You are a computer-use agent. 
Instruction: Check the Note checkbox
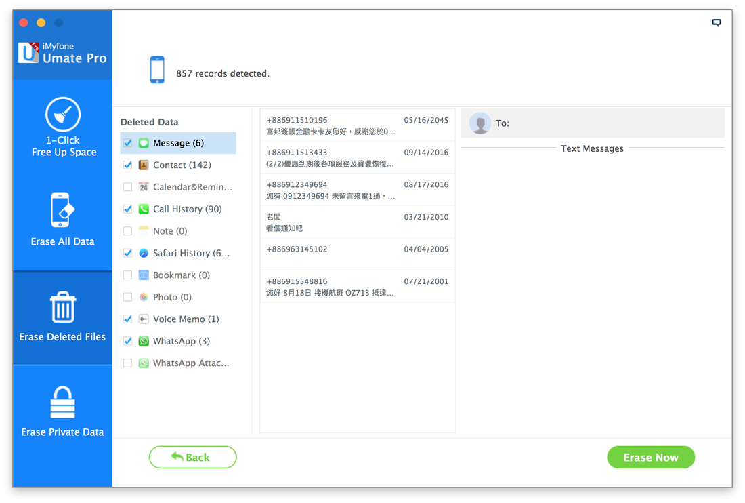[127, 230]
